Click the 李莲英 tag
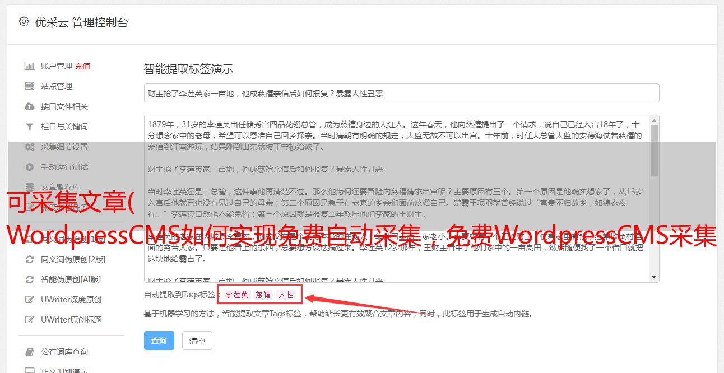Screen dimensions: 724x373 click(x=237, y=295)
